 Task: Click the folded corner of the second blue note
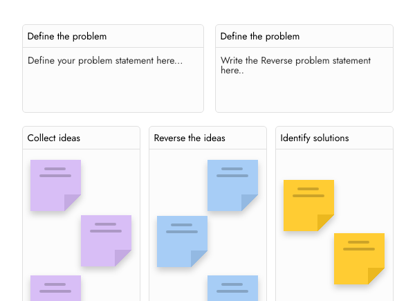201,260
